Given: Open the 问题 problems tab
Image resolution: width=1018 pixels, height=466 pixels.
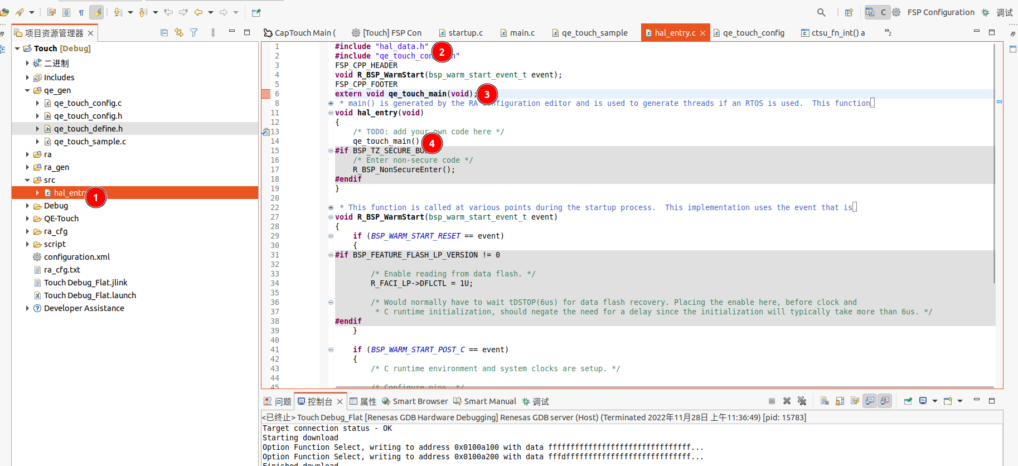Looking at the screenshot, I should point(278,401).
